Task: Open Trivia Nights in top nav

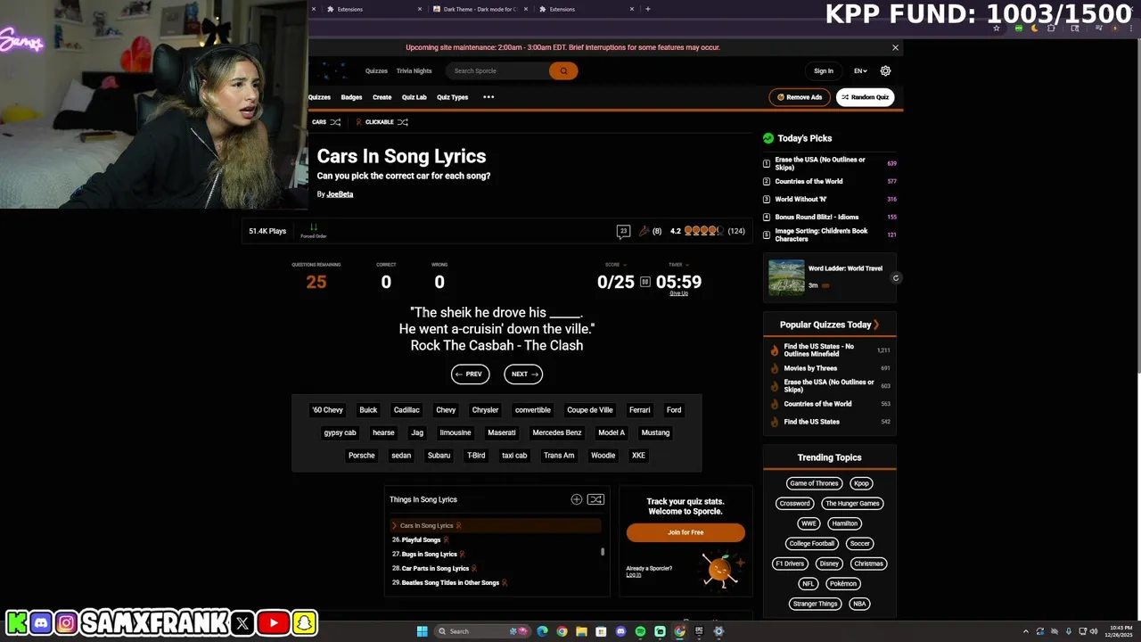Action: [x=414, y=70]
